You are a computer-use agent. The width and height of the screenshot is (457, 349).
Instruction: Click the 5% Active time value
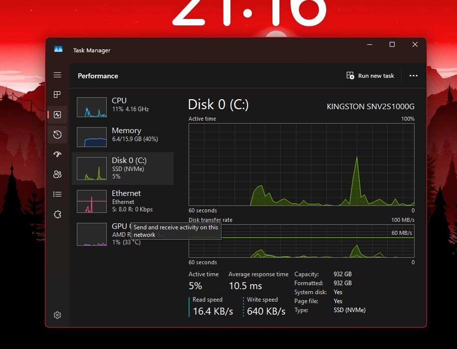click(195, 286)
